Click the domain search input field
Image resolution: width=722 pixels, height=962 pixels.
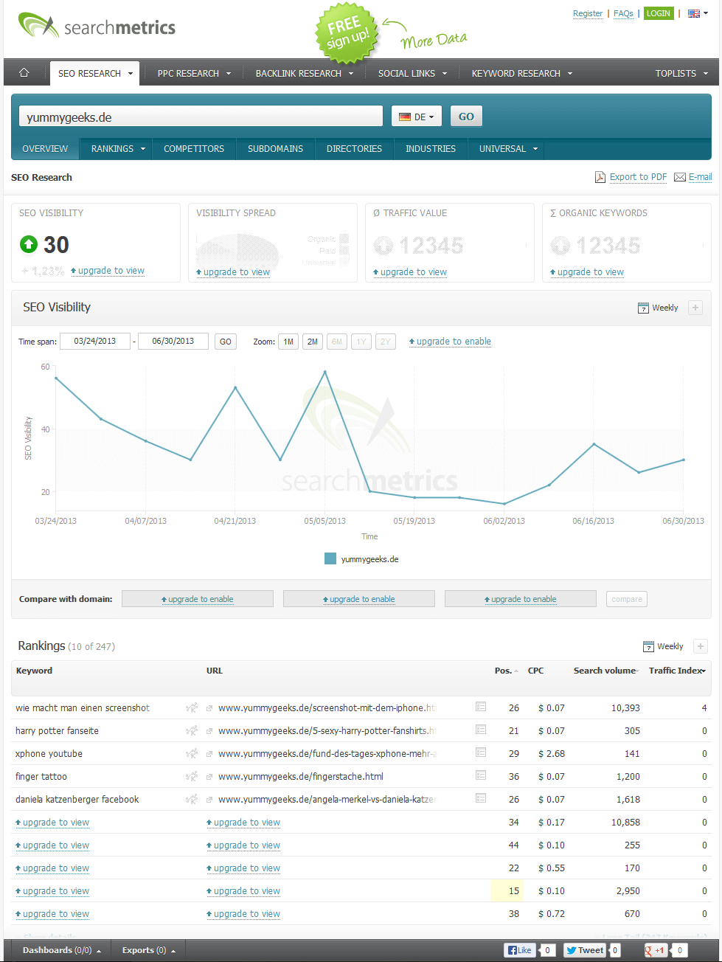(x=201, y=117)
